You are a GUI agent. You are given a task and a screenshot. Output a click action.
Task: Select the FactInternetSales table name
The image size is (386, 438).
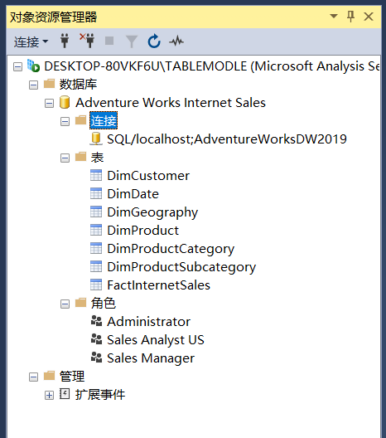(159, 285)
